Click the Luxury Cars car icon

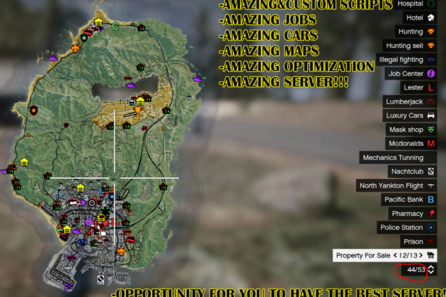(431, 115)
